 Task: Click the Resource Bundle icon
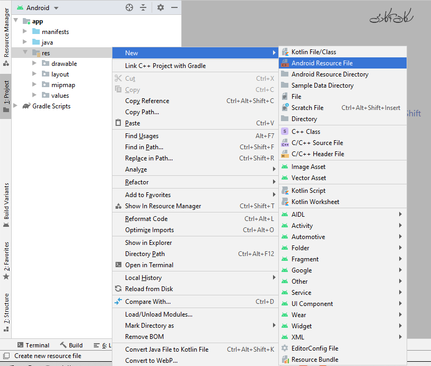click(285, 360)
